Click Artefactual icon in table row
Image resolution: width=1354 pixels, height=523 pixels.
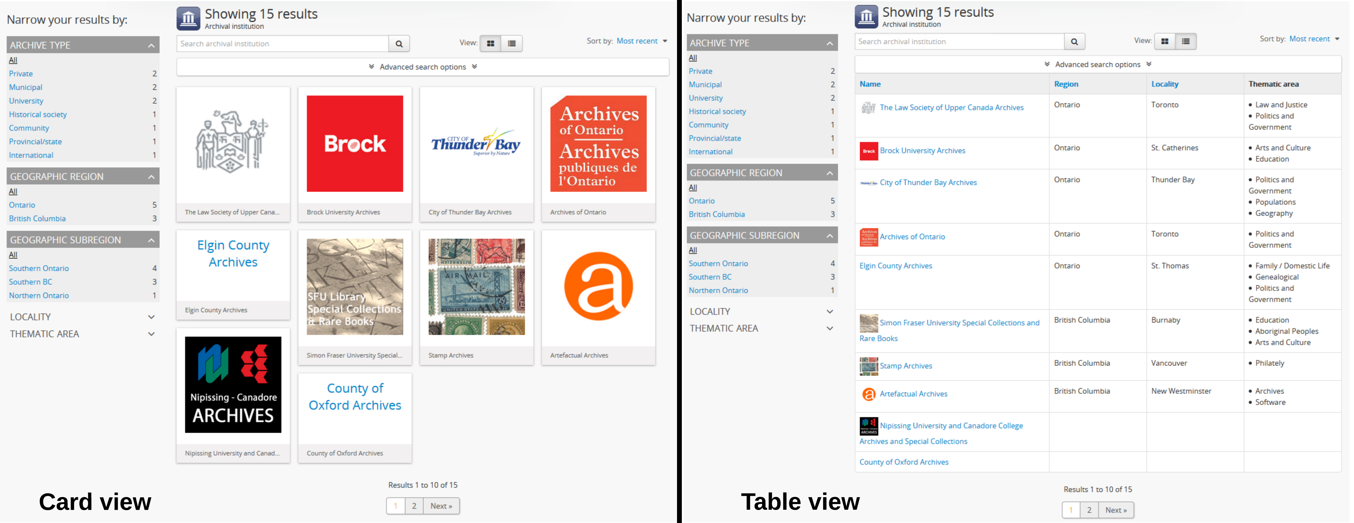tap(869, 394)
